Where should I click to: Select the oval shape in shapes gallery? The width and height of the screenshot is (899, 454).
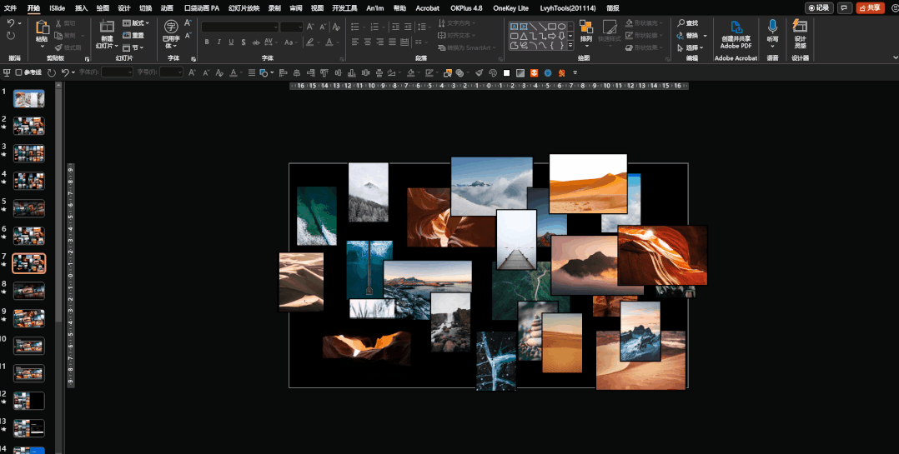(561, 27)
